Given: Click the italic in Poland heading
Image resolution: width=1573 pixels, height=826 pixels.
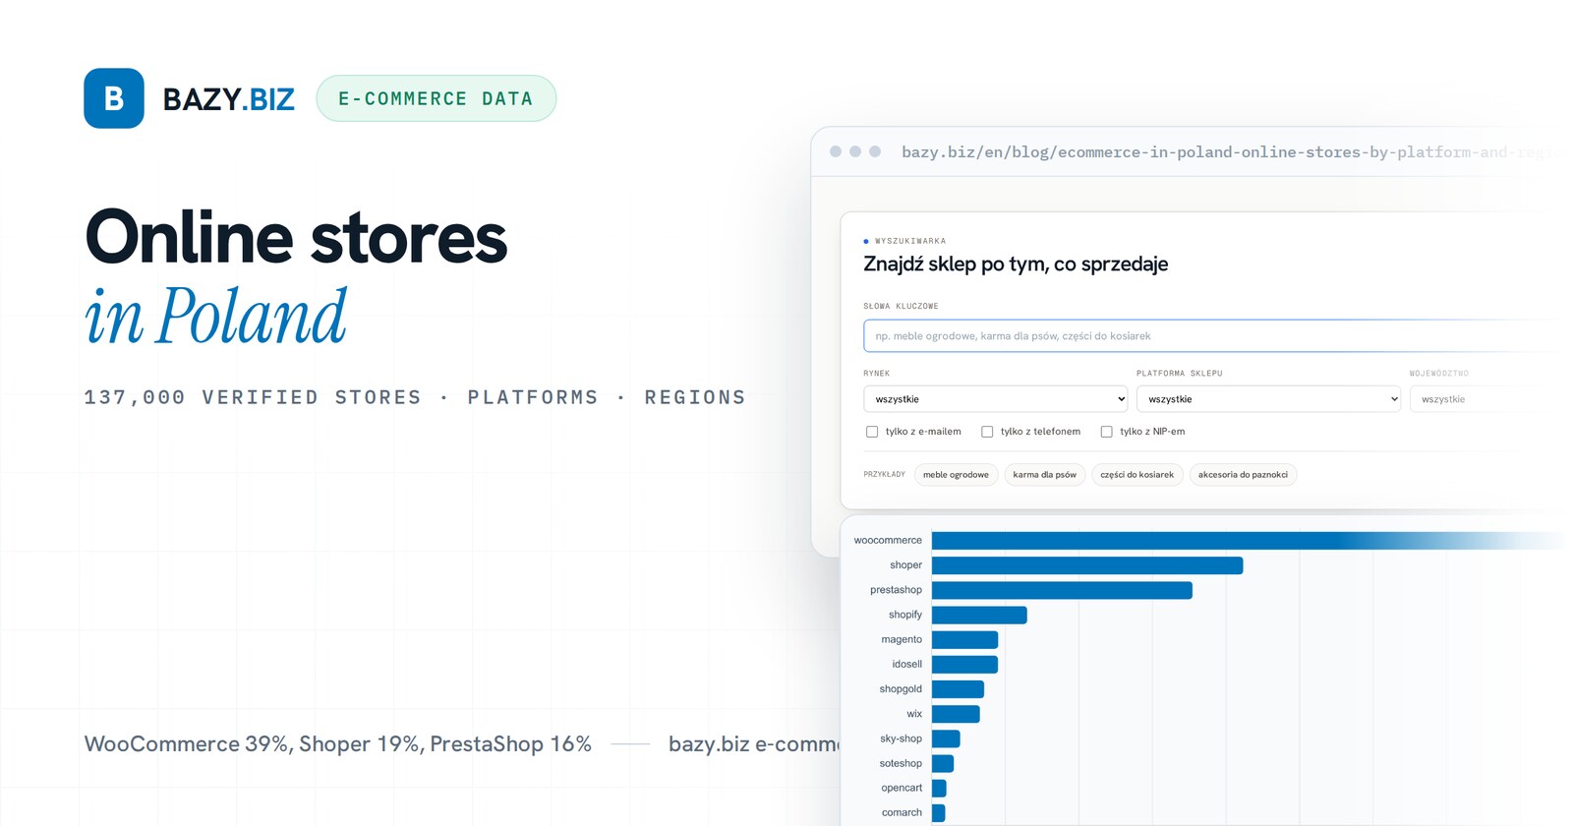Looking at the screenshot, I should pyautogui.click(x=215, y=317).
